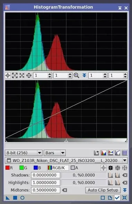Click the Highlights clipped count readout 0, %0.0000

click(84, 183)
